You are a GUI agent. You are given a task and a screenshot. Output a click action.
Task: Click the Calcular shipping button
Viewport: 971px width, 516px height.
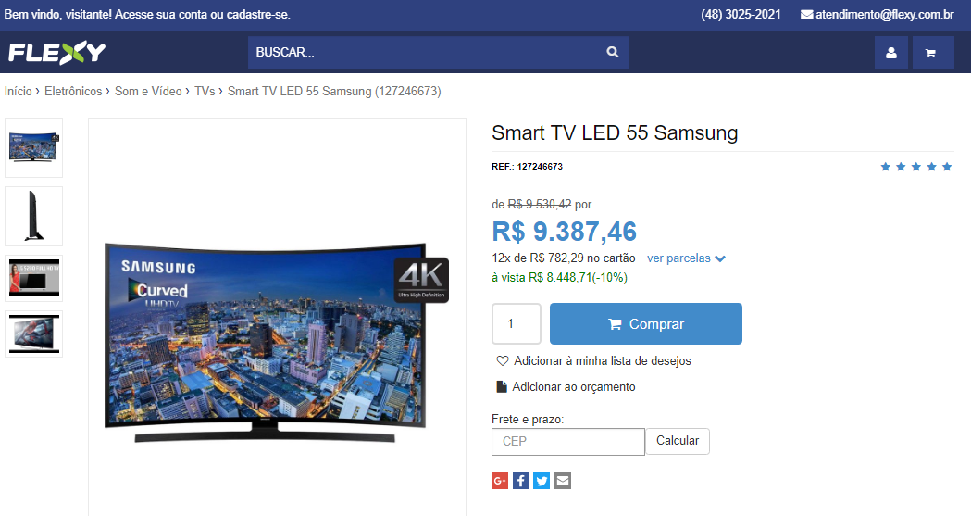(x=678, y=441)
